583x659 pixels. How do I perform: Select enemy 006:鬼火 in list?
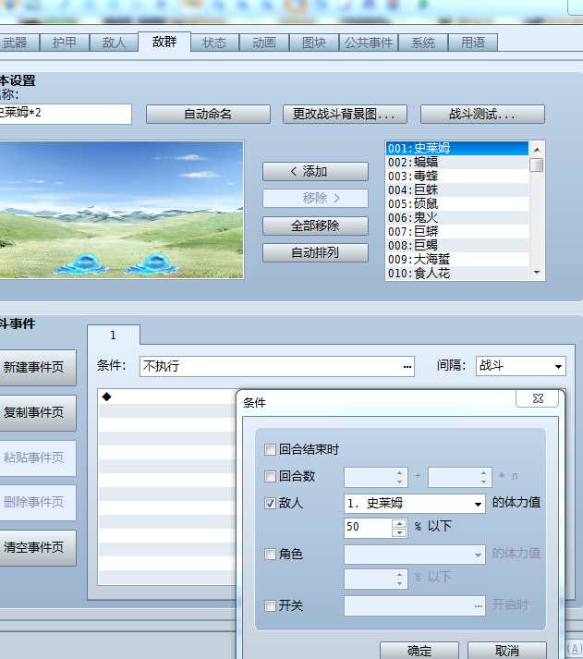[457, 218]
